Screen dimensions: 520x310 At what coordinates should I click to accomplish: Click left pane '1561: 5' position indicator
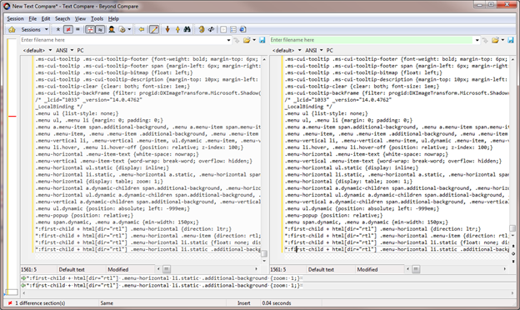click(x=29, y=269)
